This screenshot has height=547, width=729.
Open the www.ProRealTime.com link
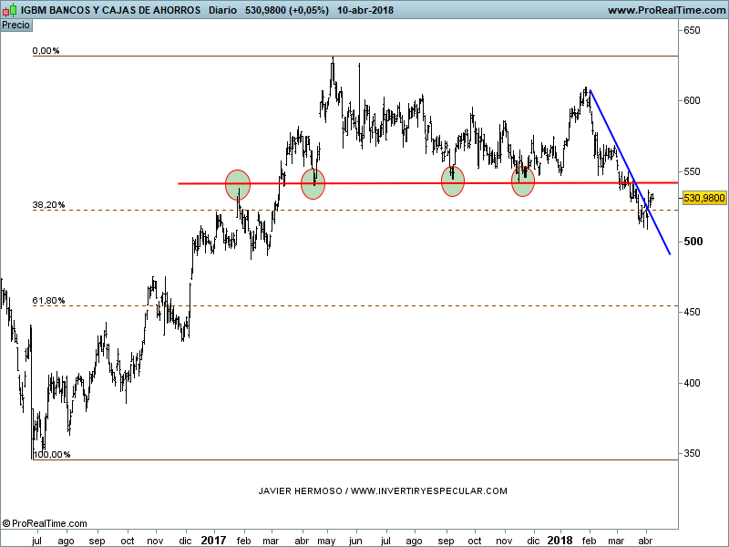(x=665, y=10)
